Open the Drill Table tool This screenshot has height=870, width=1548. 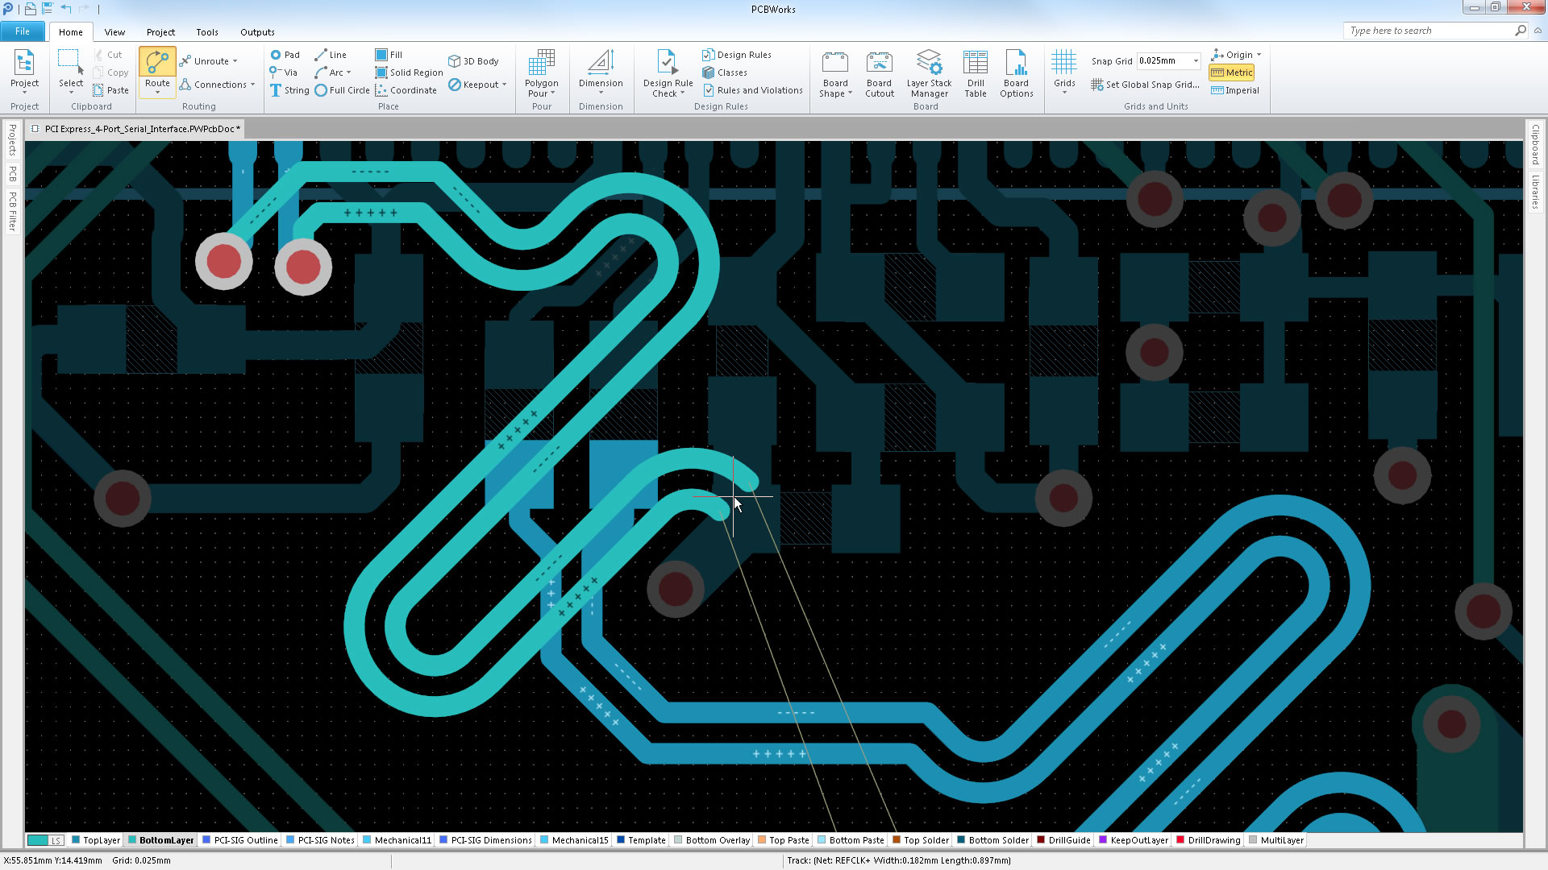[x=975, y=72]
